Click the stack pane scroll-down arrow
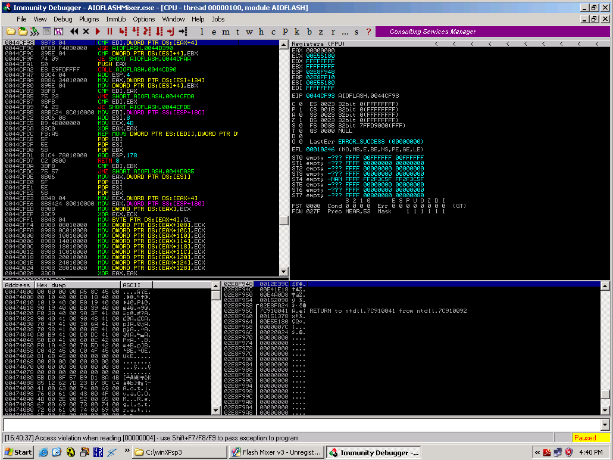Screen dimensions: 613x460 tap(605, 411)
